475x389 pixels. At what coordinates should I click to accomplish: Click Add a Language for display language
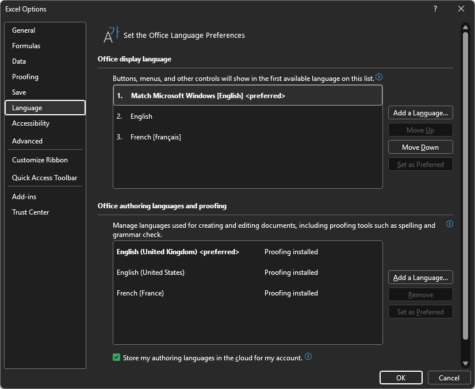coord(420,112)
